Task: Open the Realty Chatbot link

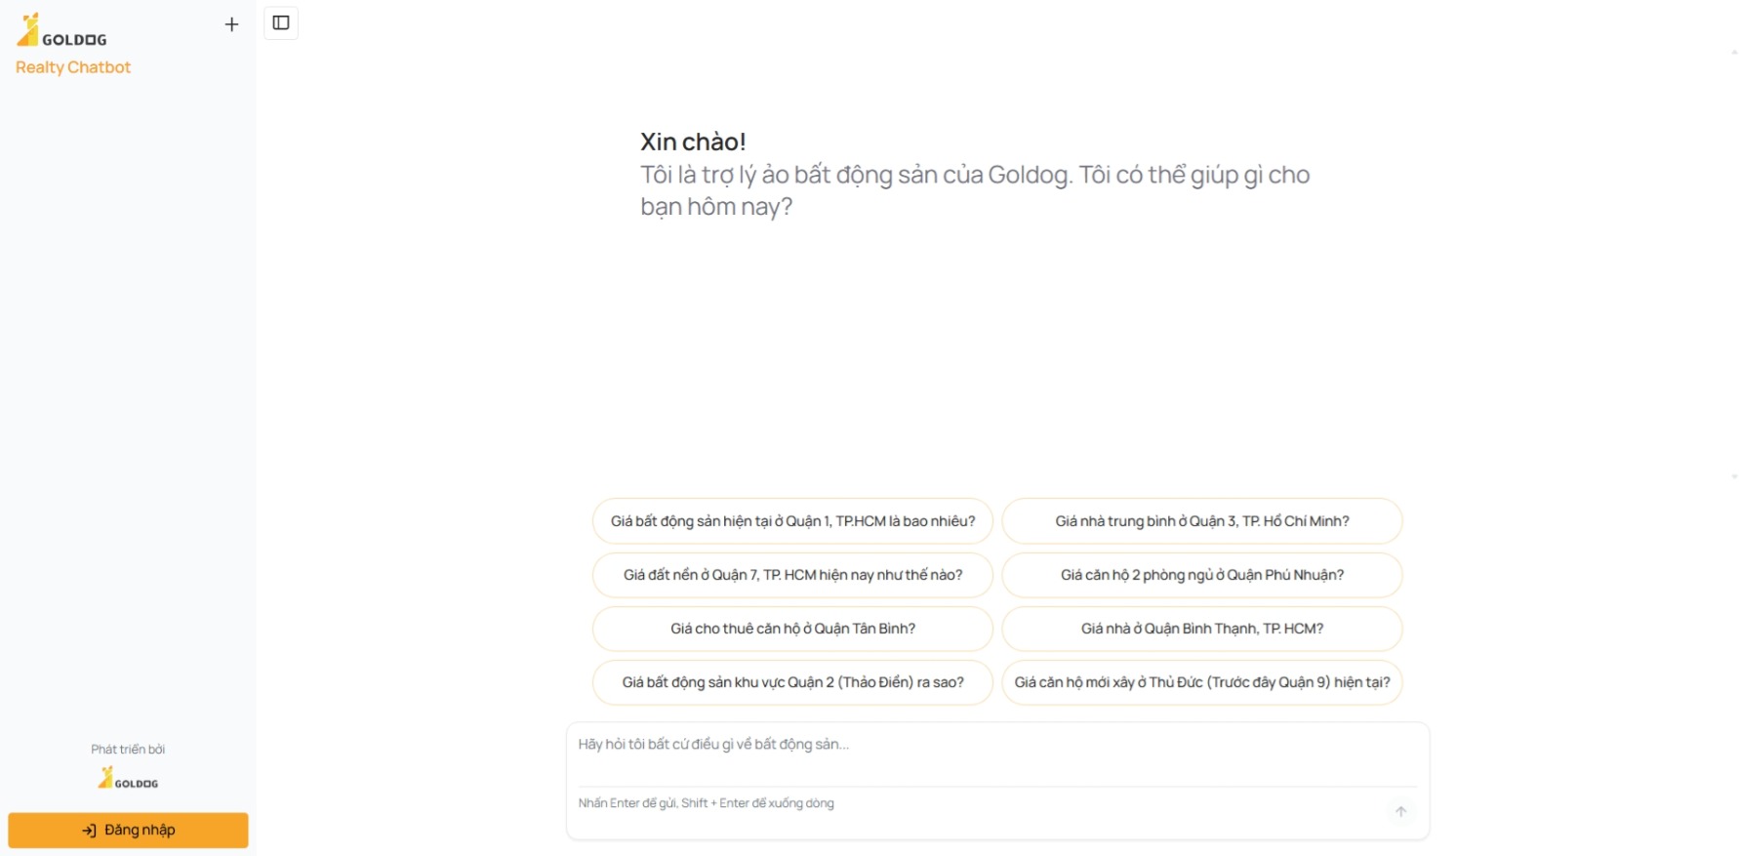Action: [73, 66]
